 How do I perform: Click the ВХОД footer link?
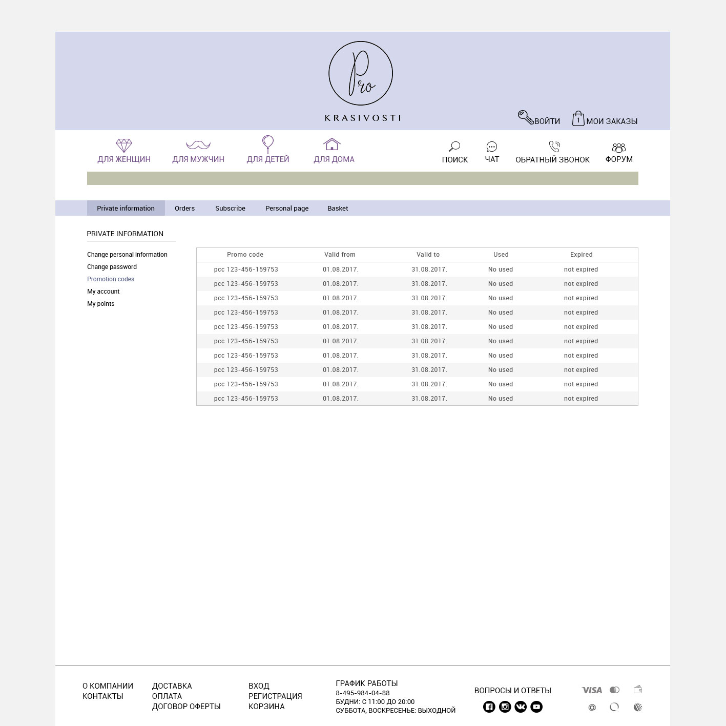click(259, 686)
